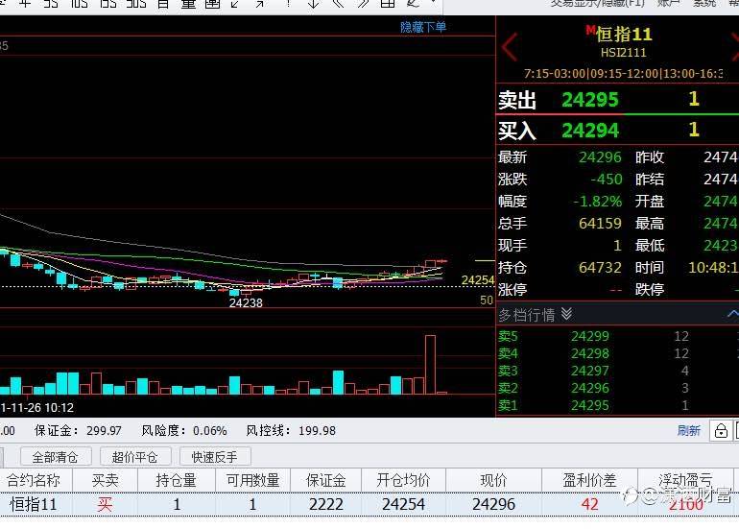Click the red previous-contract arrow beside 恒指11
The width and height of the screenshot is (739, 529).
pyautogui.click(x=510, y=47)
